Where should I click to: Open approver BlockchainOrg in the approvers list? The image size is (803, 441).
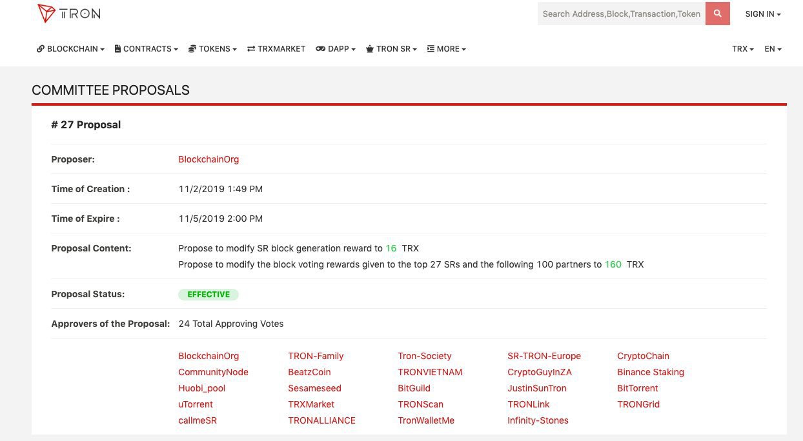tap(208, 356)
